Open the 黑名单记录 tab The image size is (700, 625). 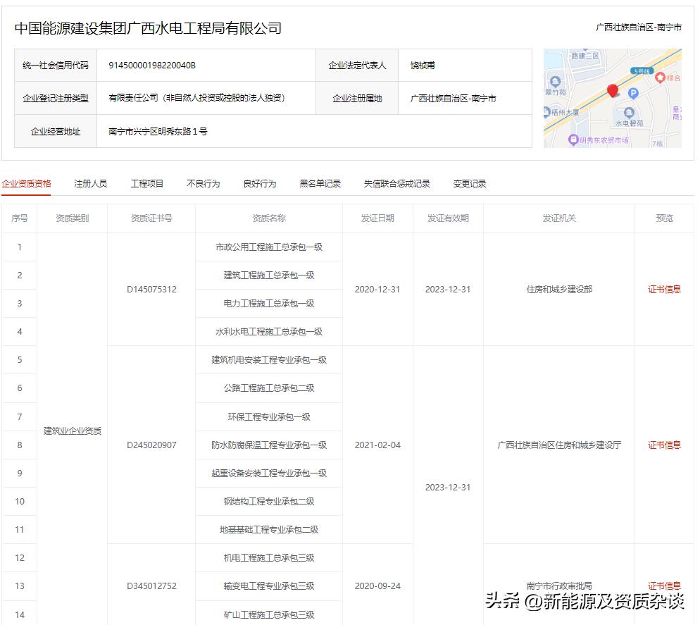[320, 182]
